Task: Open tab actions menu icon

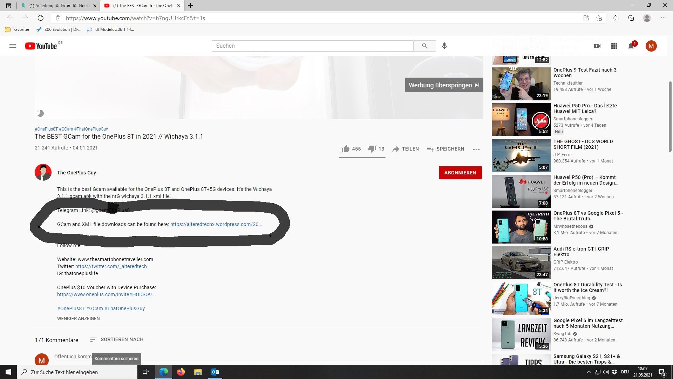Action: coord(8,6)
